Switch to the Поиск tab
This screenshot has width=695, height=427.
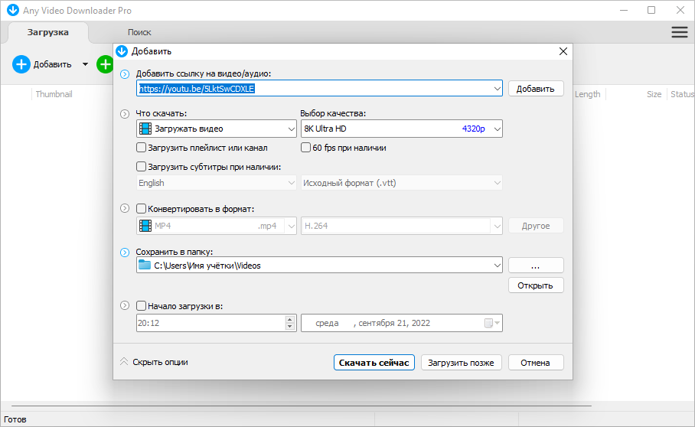click(x=139, y=32)
